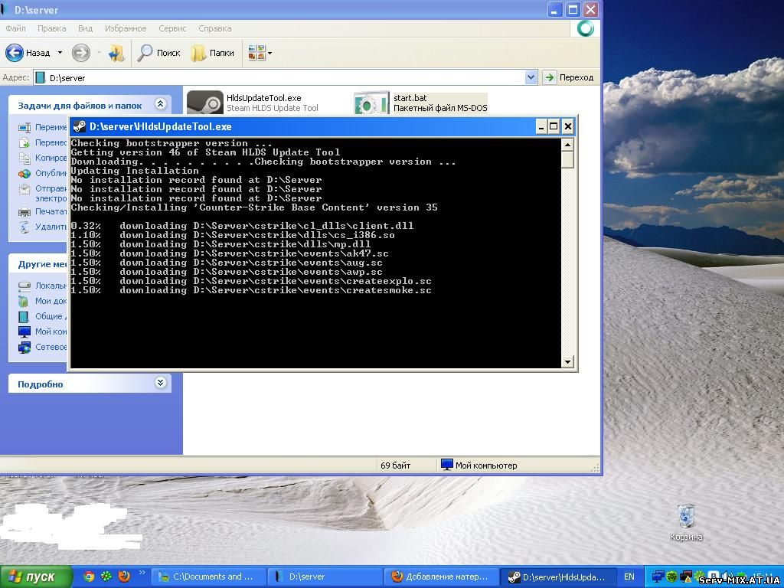784x588 pixels.
Task: Select HldsUpdateTool.exe file icon
Action: (x=205, y=103)
